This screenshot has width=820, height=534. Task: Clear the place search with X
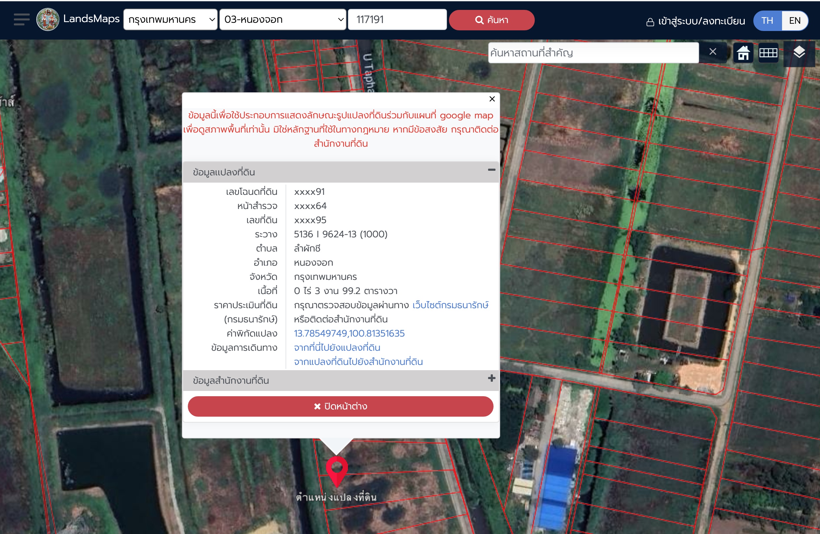(713, 52)
